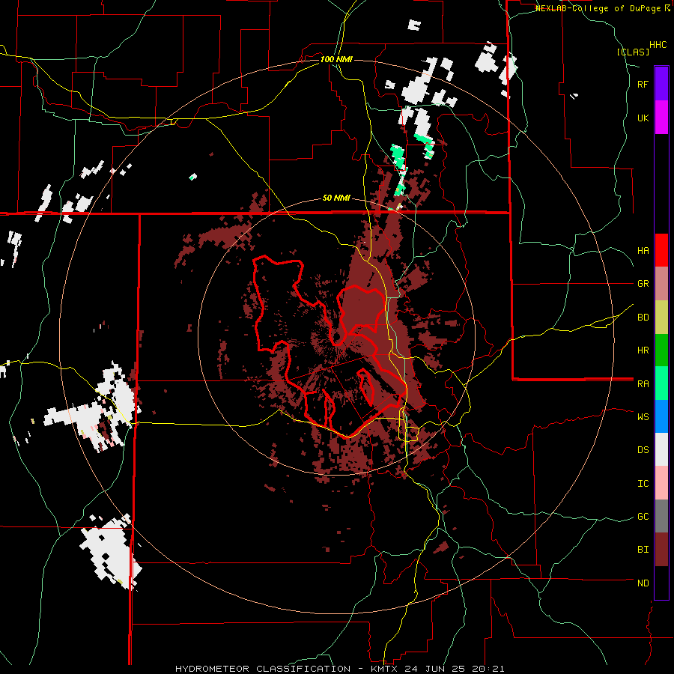Click the RF legend label
The image size is (674, 674).
(643, 84)
